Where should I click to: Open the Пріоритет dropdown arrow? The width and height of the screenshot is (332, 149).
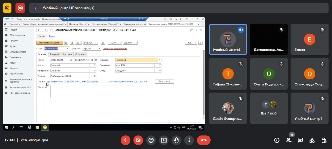click(99, 48)
